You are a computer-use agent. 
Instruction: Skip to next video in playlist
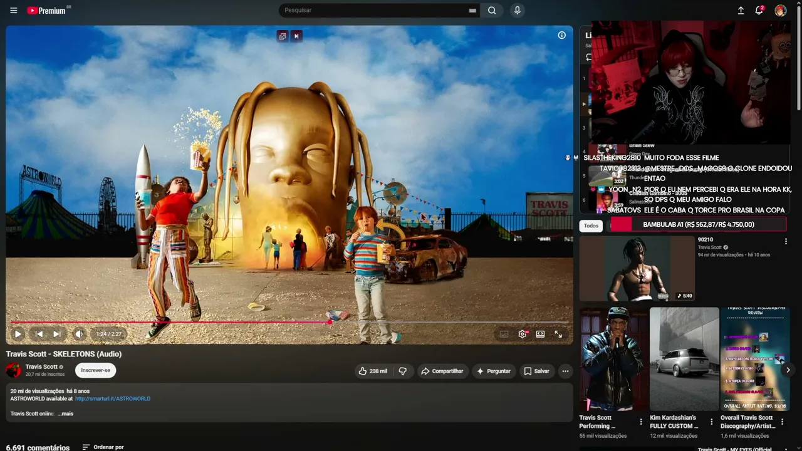coord(56,334)
